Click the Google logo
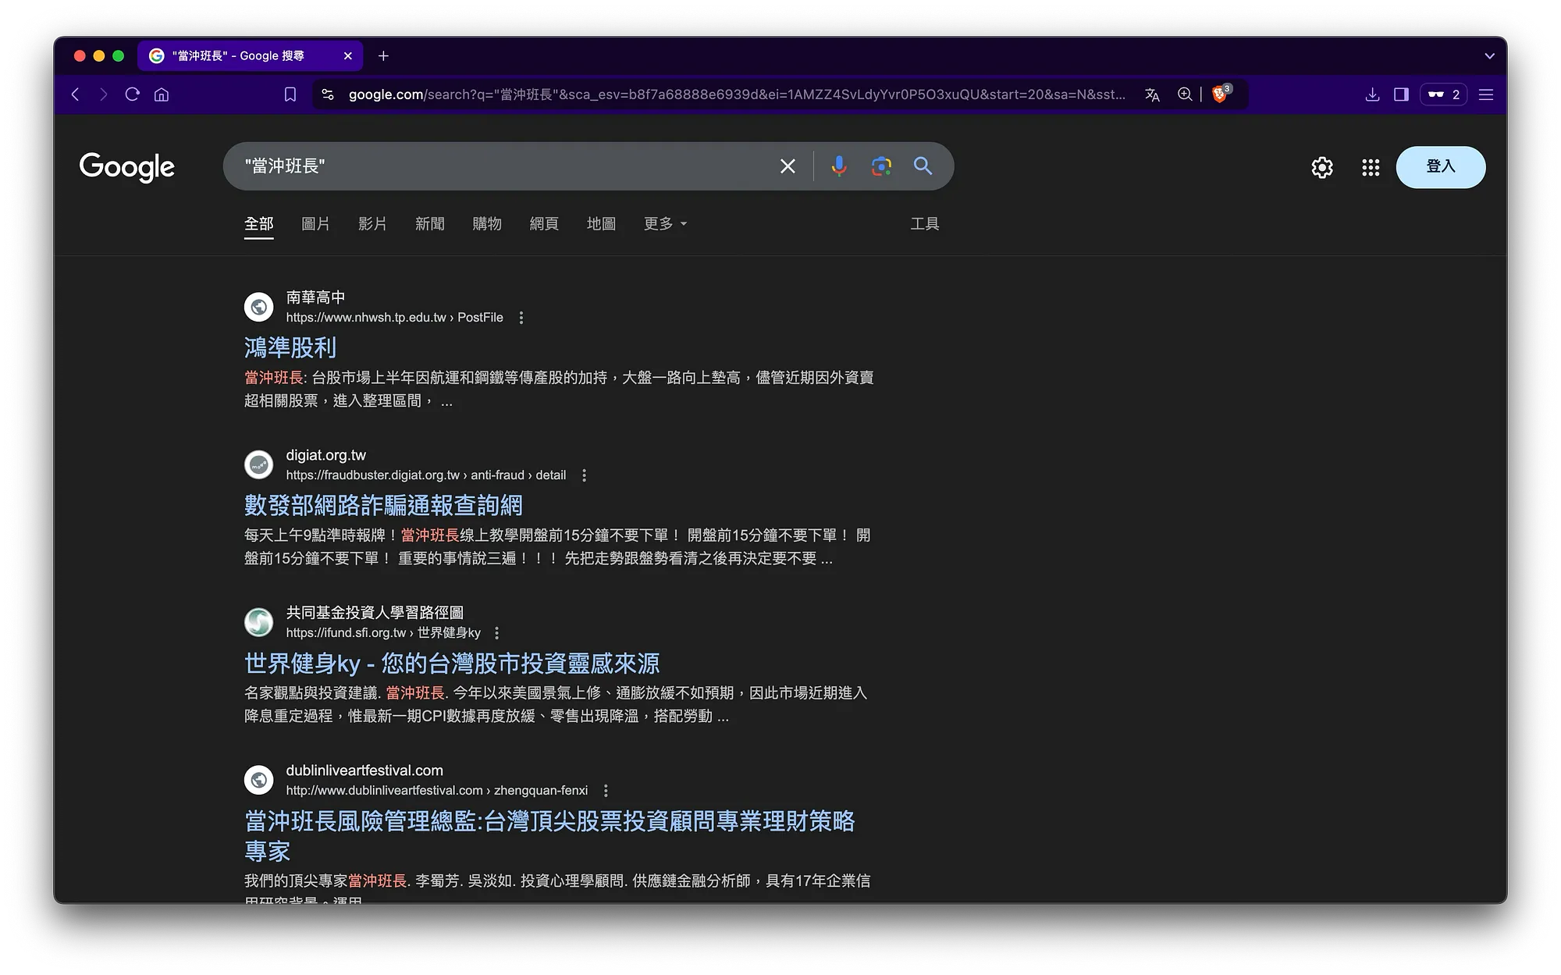 (127, 167)
